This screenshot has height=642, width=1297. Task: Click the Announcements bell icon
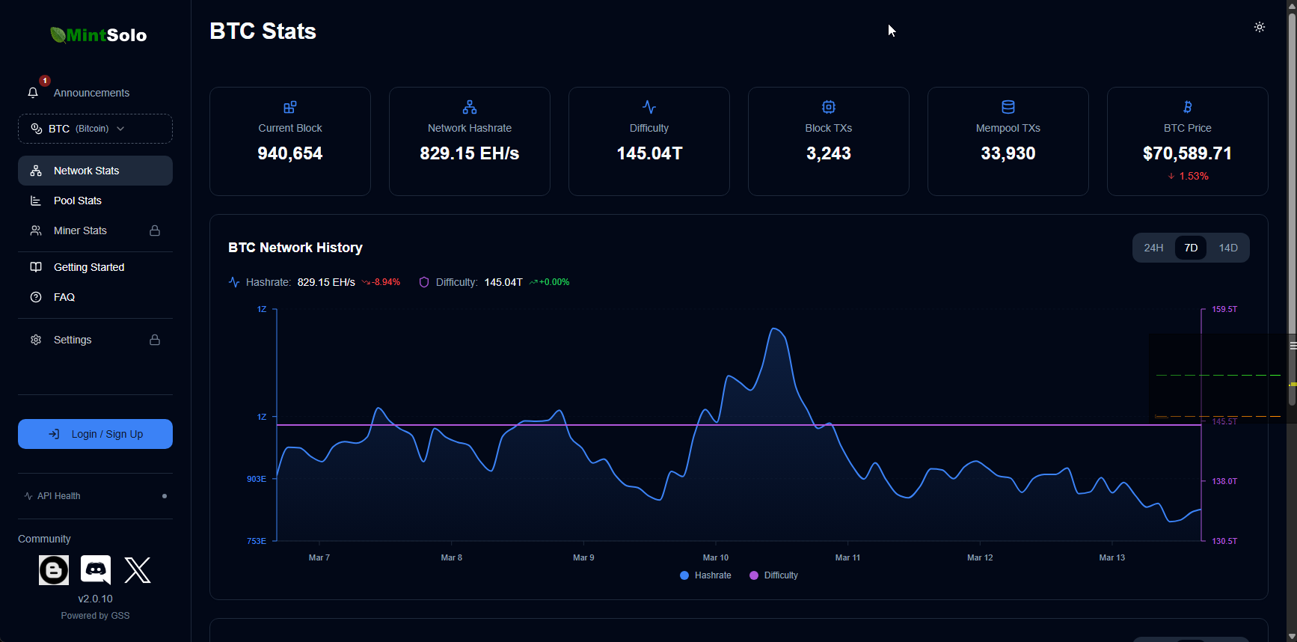click(x=33, y=93)
